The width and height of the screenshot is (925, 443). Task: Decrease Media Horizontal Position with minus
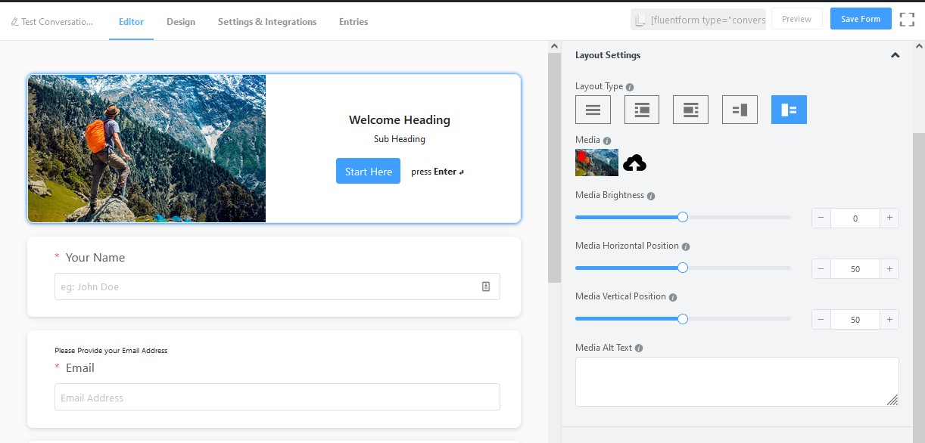tap(821, 268)
